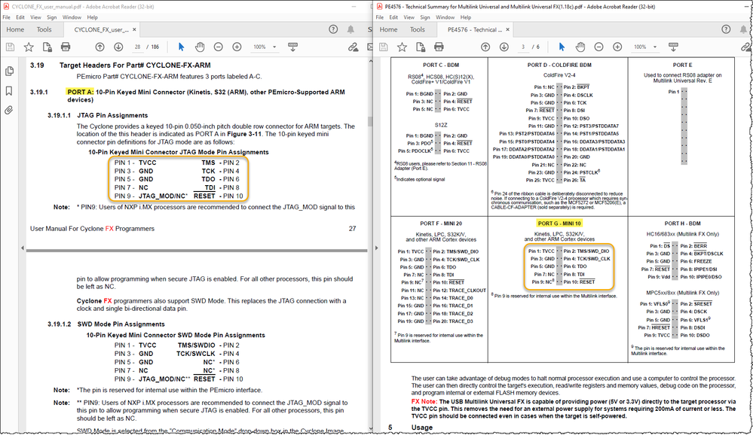
Task: Go to previous page in CYCLONE window
Action: pyautogui.click(x=100, y=47)
